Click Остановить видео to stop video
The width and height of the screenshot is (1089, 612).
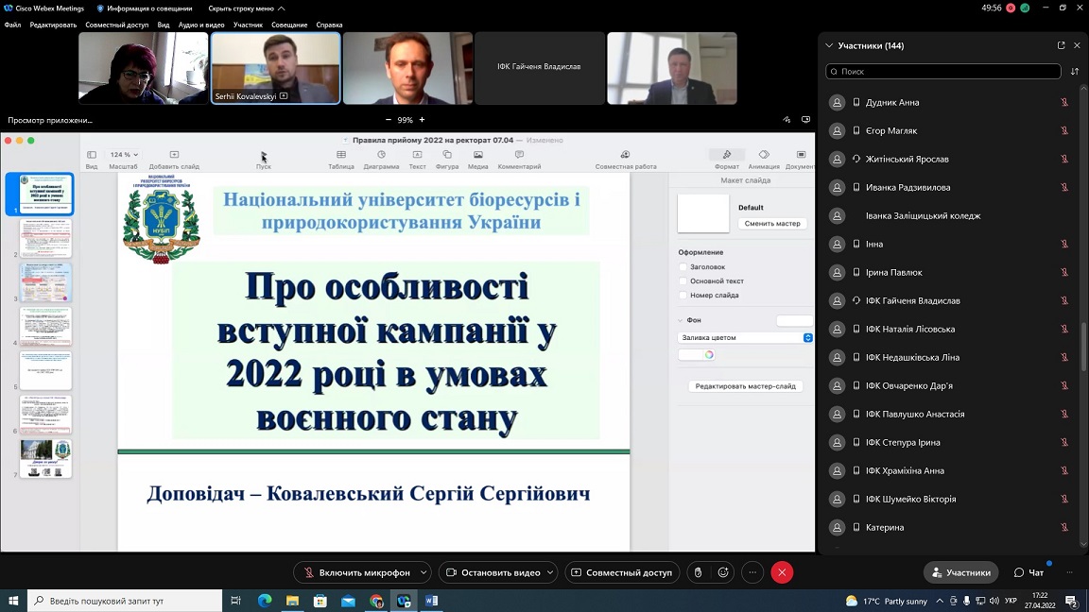[493, 572]
